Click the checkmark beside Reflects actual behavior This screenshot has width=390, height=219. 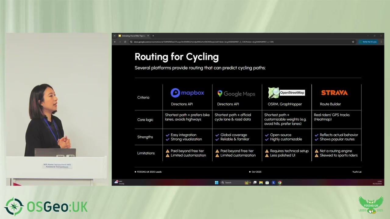(x=317, y=135)
